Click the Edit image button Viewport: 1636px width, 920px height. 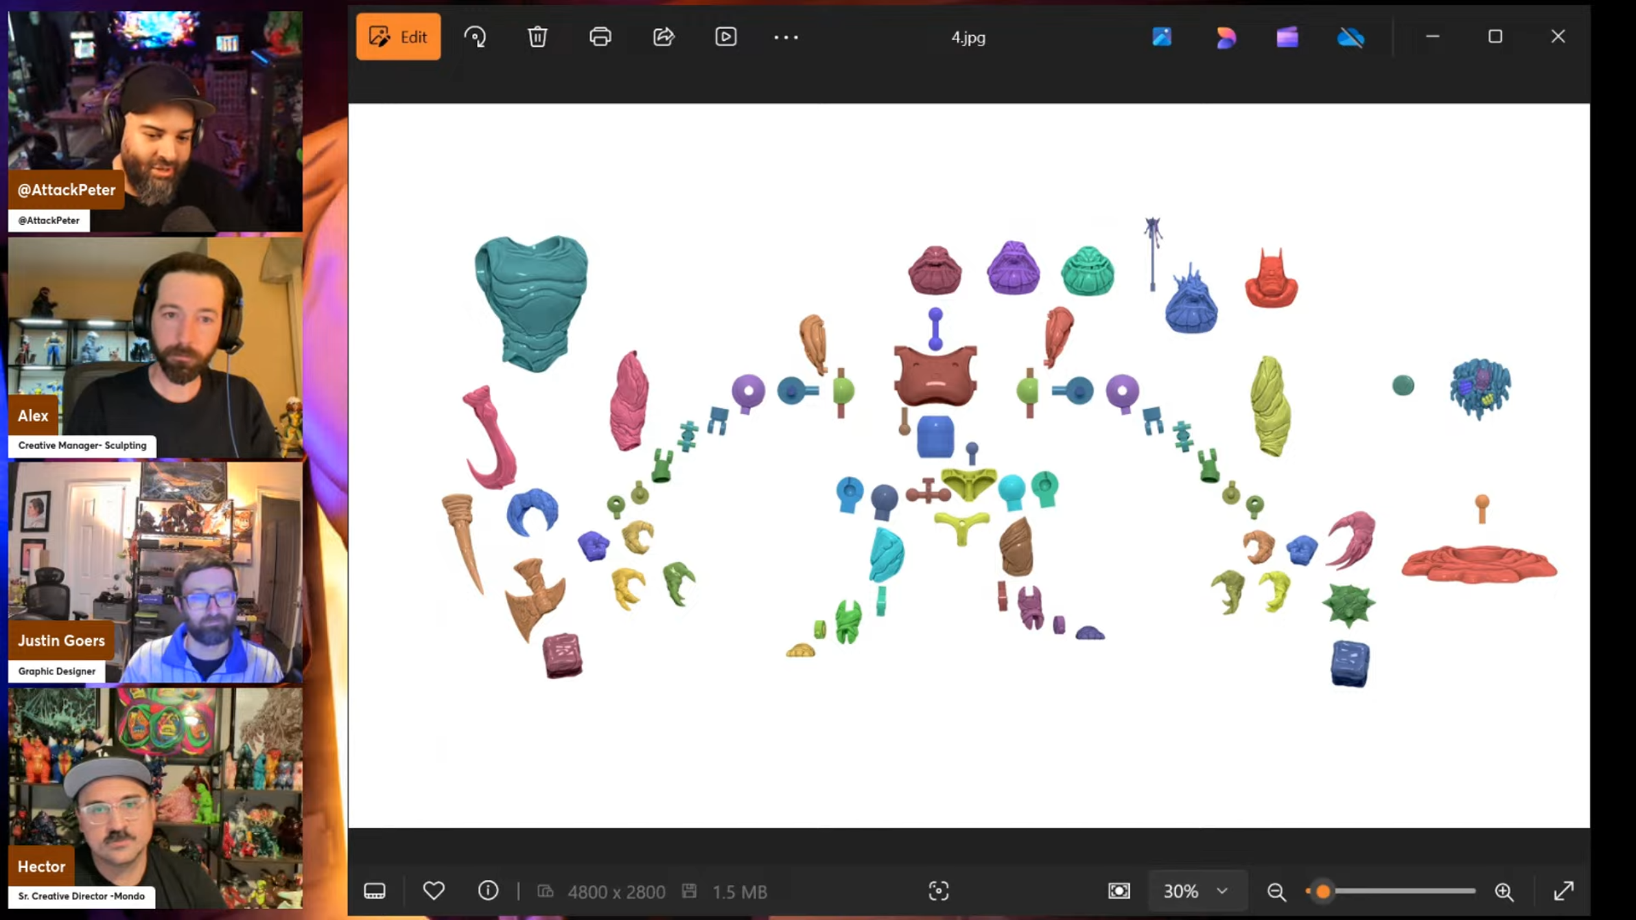coord(398,37)
